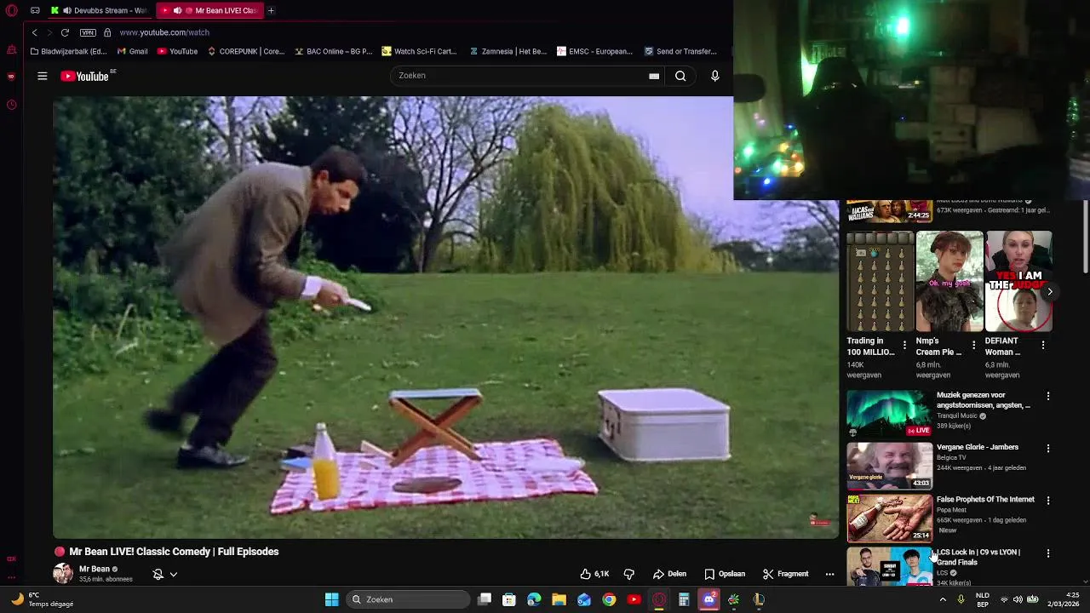The height and width of the screenshot is (613, 1090).
Task: Open options for LCS Lock In video
Action: point(1048,553)
